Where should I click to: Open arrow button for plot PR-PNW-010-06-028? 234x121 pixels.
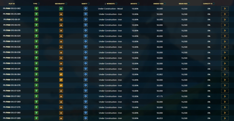pyautogui.click(x=225, y=47)
